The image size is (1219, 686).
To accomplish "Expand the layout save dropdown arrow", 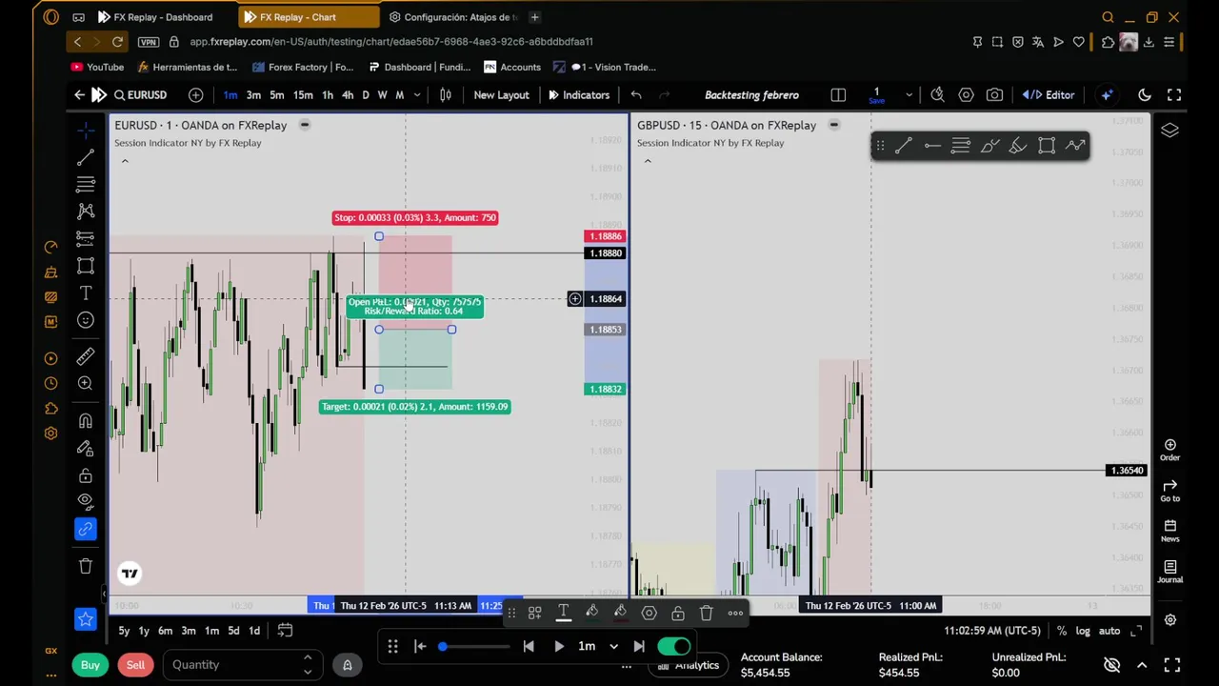I will pyautogui.click(x=909, y=95).
